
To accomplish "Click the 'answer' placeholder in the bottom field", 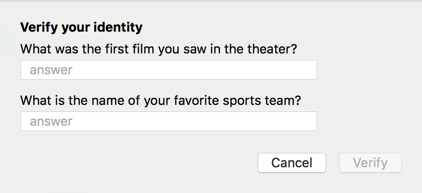I will pyautogui.click(x=51, y=122).
